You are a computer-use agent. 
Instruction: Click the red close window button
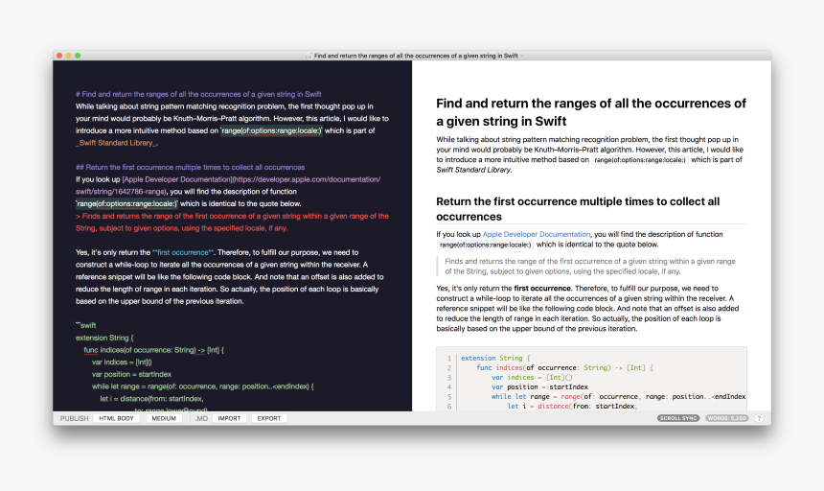pos(59,56)
